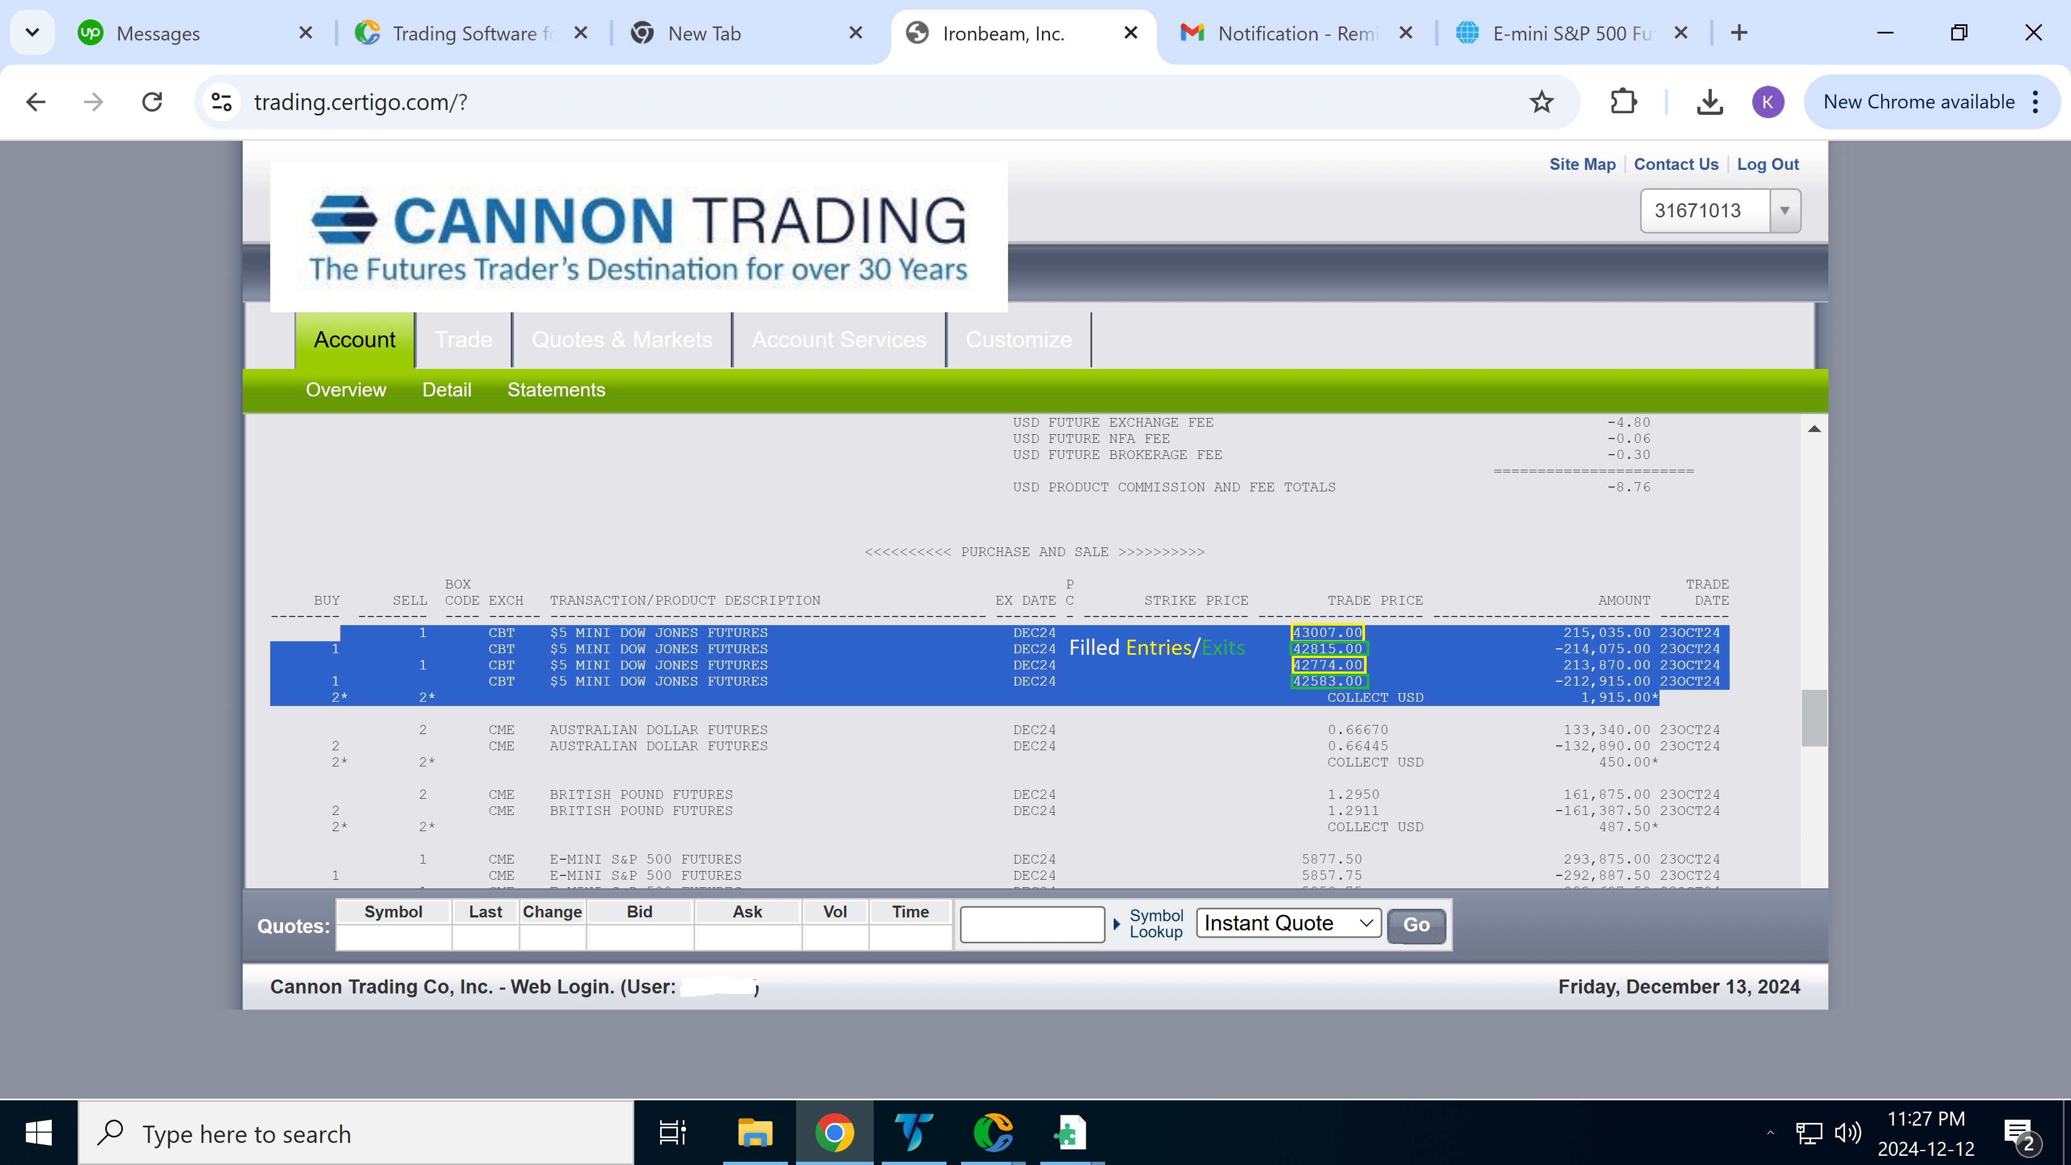This screenshot has width=2071, height=1165.
Task: Close the New Tab tab
Action: tap(856, 33)
